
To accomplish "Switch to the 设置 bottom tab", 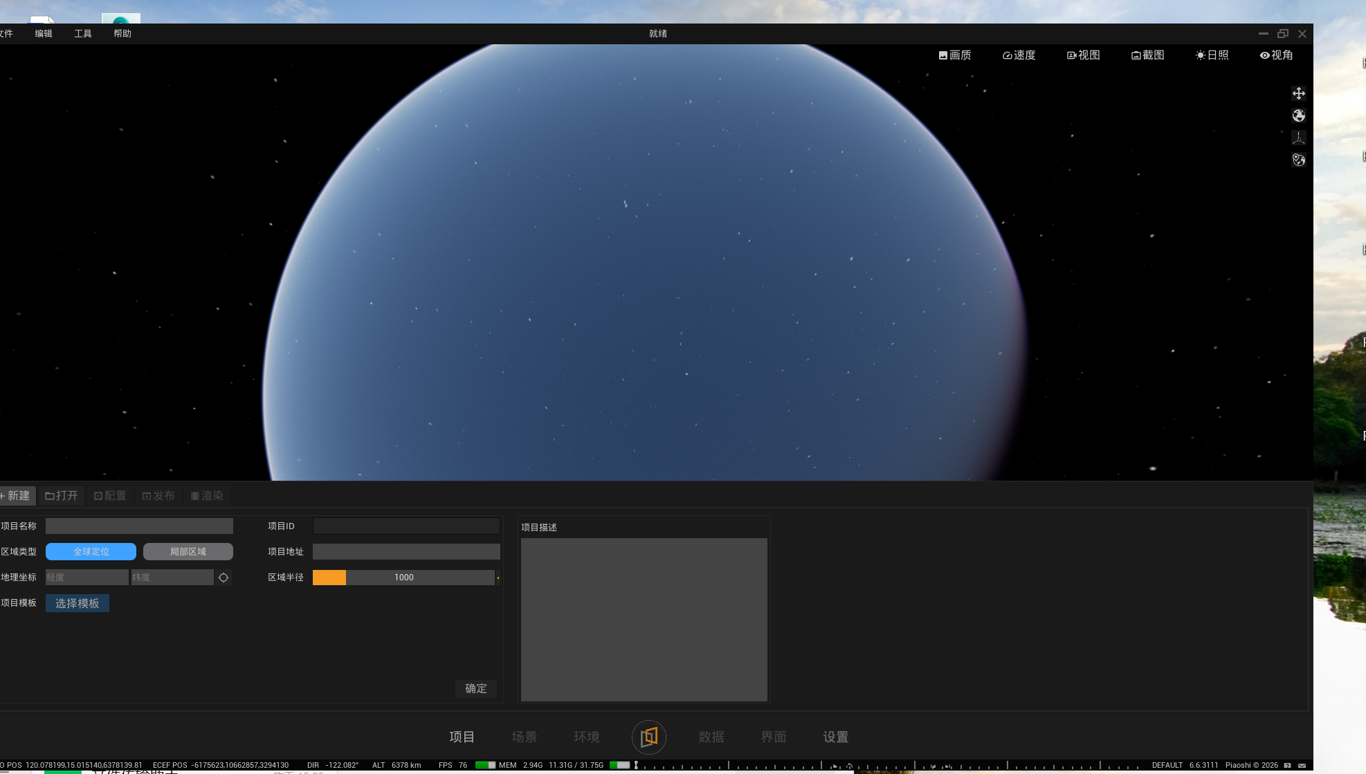I will (836, 737).
